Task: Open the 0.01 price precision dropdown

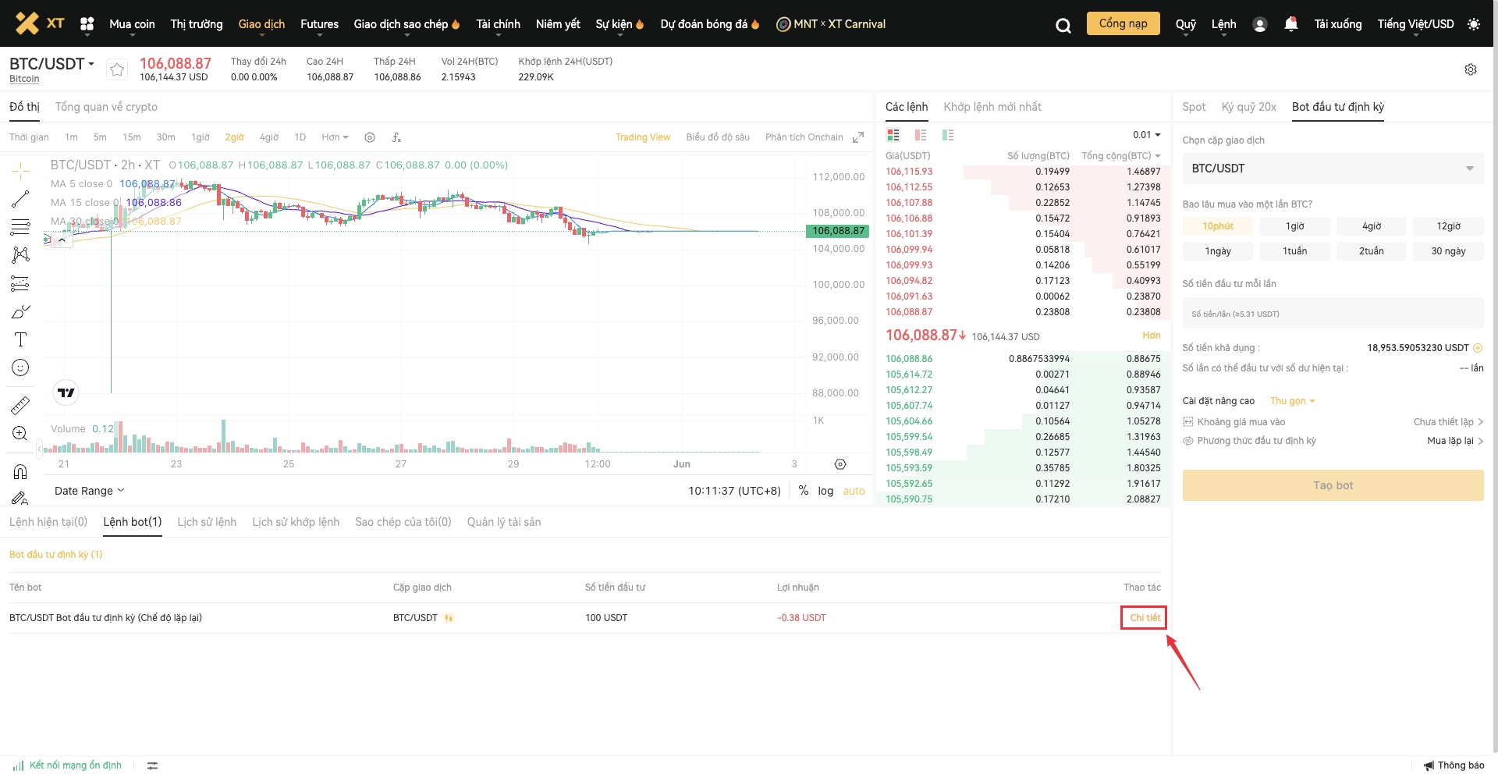Action: pos(1146,135)
